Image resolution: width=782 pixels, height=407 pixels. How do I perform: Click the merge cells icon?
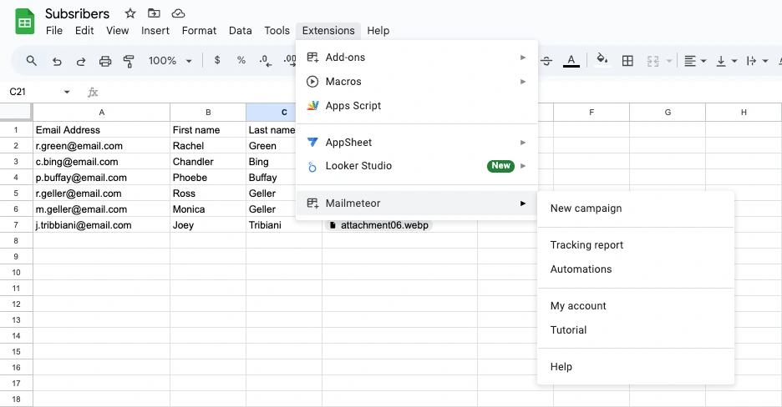tap(653, 61)
